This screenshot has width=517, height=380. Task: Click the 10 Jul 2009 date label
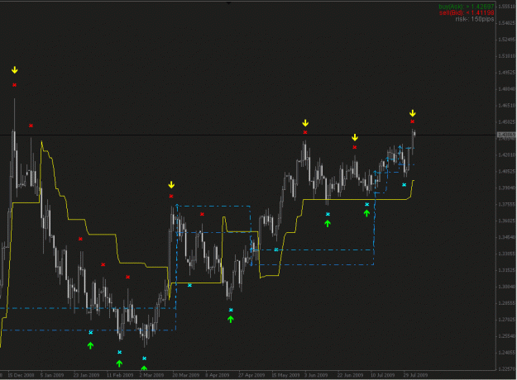[x=382, y=375]
